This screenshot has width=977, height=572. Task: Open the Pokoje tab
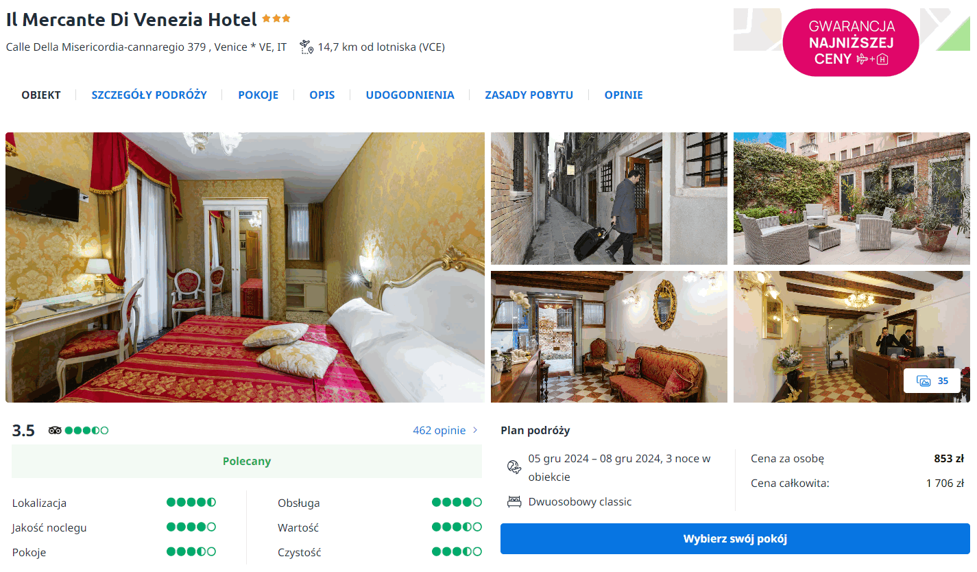(x=258, y=95)
